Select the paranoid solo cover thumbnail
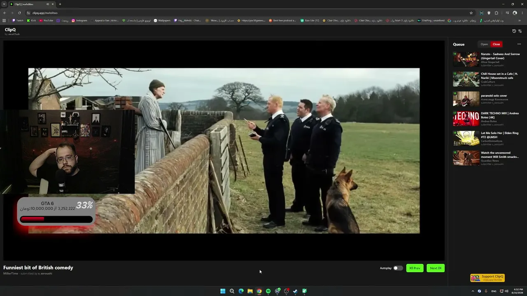Image resolution: width=527 pixels, height=296 pixels. (x=466, y=99)
